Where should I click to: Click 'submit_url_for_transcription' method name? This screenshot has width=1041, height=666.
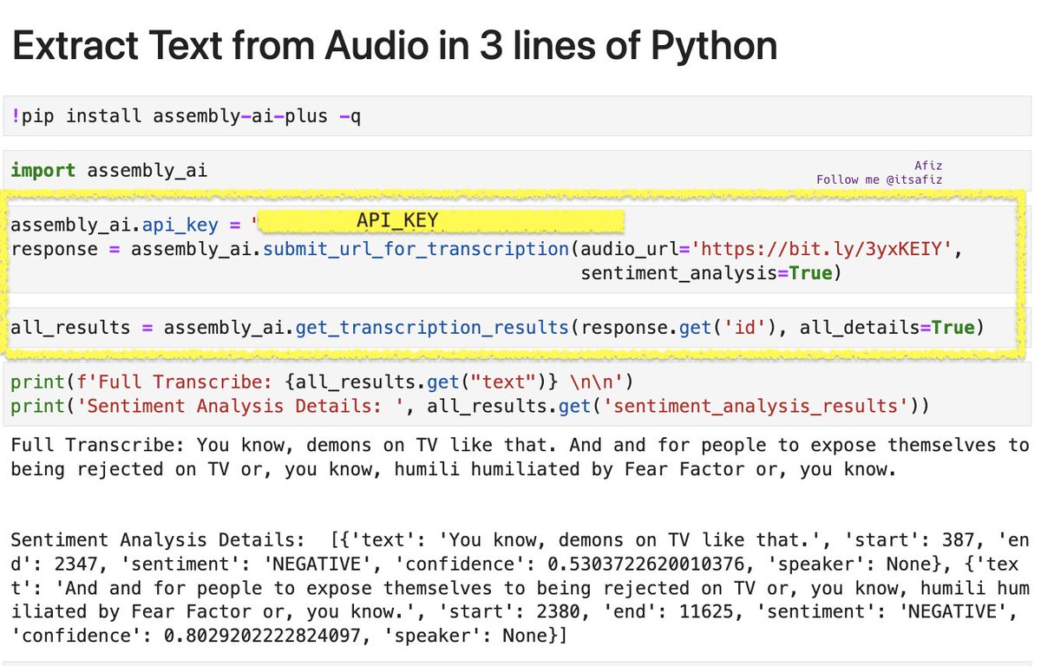(416, 249)
